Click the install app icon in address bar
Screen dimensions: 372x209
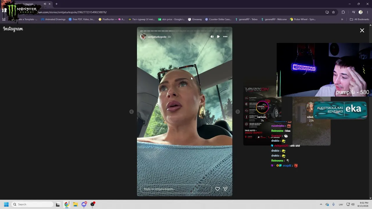click(327, 12)
